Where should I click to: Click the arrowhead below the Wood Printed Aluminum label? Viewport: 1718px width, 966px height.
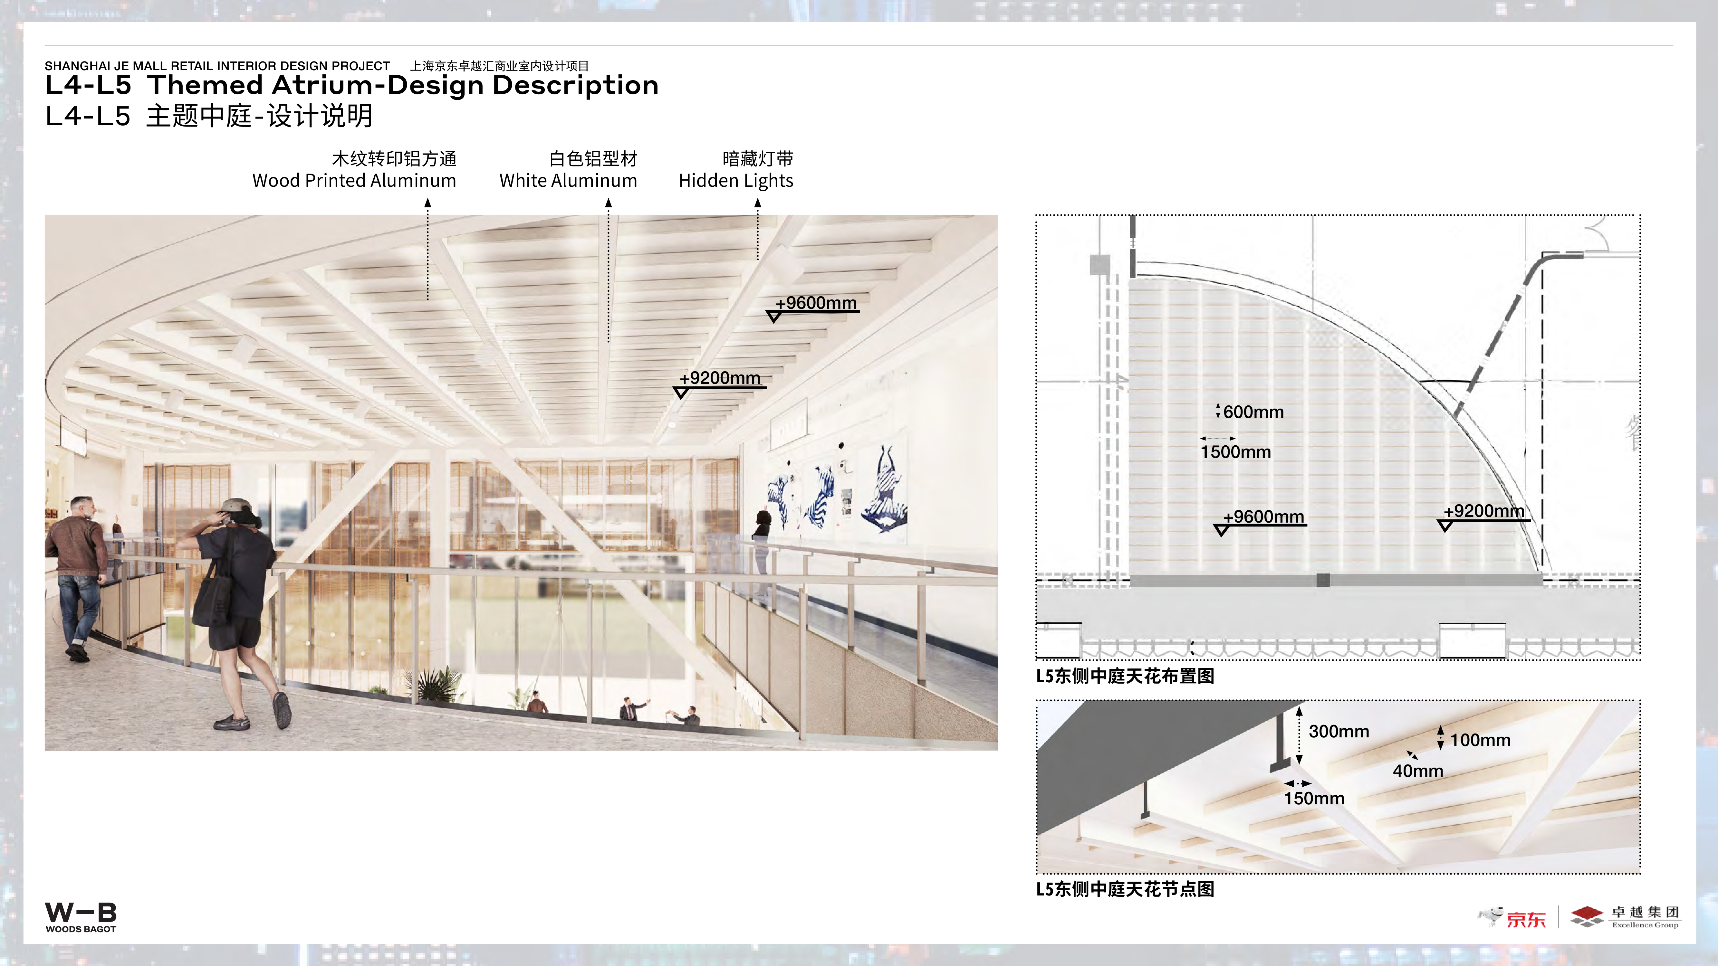(428, 203)
